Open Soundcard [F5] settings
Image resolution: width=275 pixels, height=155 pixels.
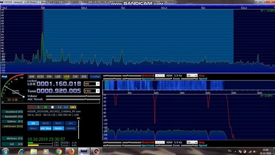click(x=12, y=112)
